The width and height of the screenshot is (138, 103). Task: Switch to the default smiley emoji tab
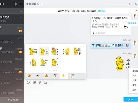point(29,76)
